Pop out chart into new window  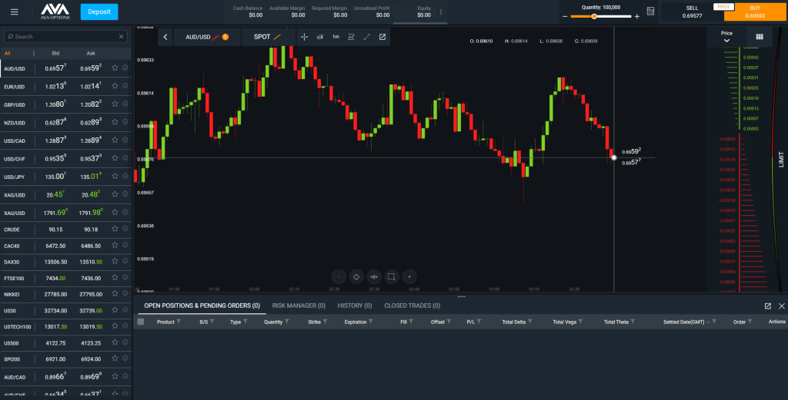(382, 37)
